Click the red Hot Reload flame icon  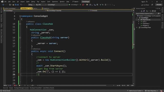pos(83,5)
